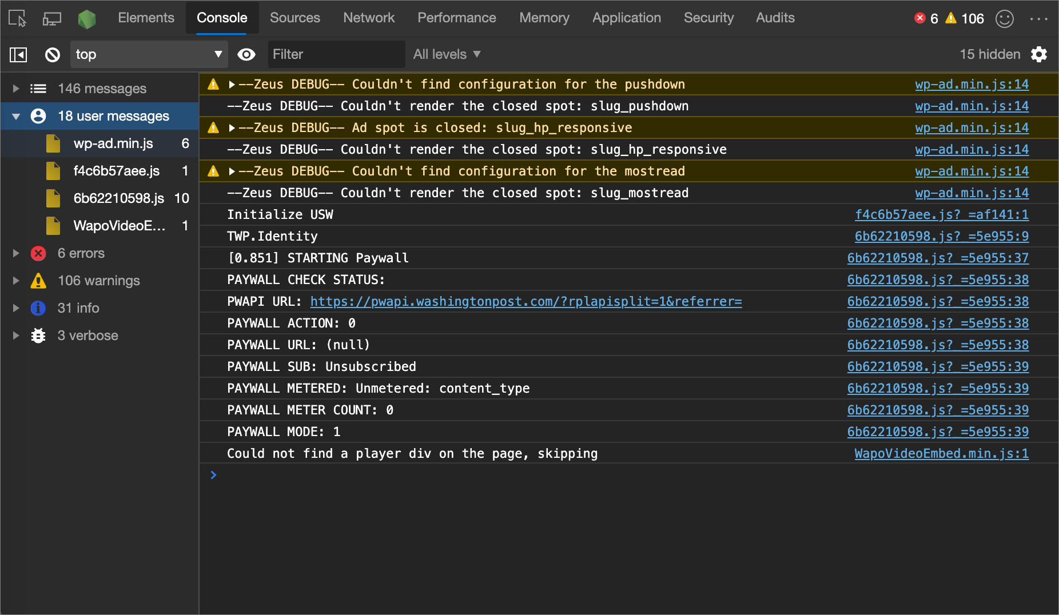
Task: Click the blue info icon beside 31 info
Action: 38,308
